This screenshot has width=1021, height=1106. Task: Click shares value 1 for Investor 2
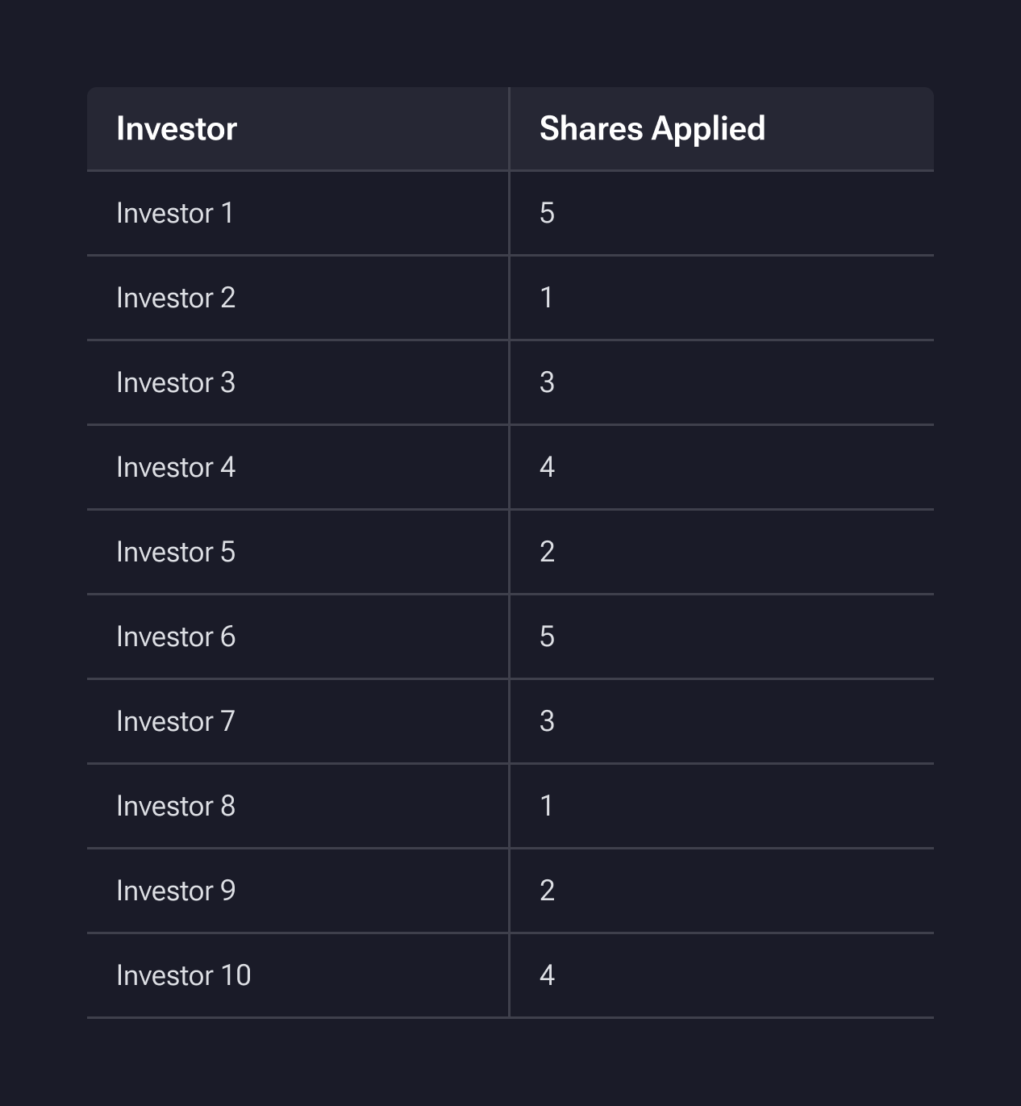coord(547,298)
